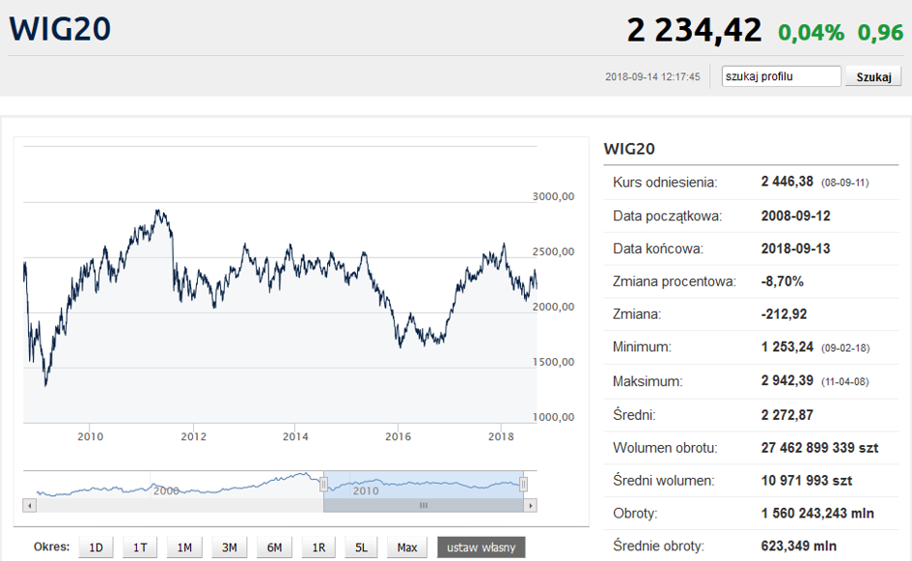Viewport: 912px width, 561px height.
Task: Click the green 0,04% change value
Action: [x=812, y=33]
